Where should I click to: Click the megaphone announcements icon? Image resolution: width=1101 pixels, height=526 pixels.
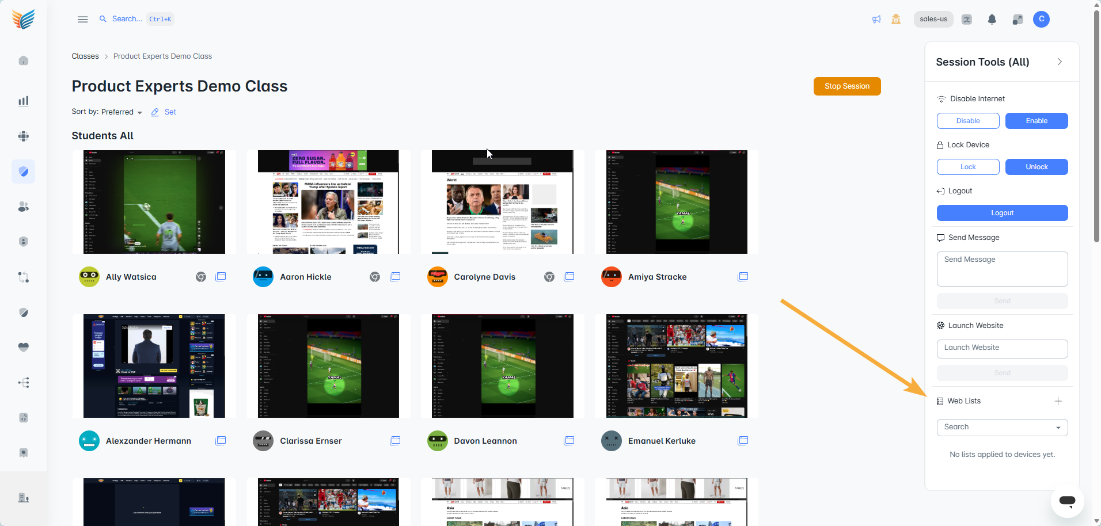[876, 19]
